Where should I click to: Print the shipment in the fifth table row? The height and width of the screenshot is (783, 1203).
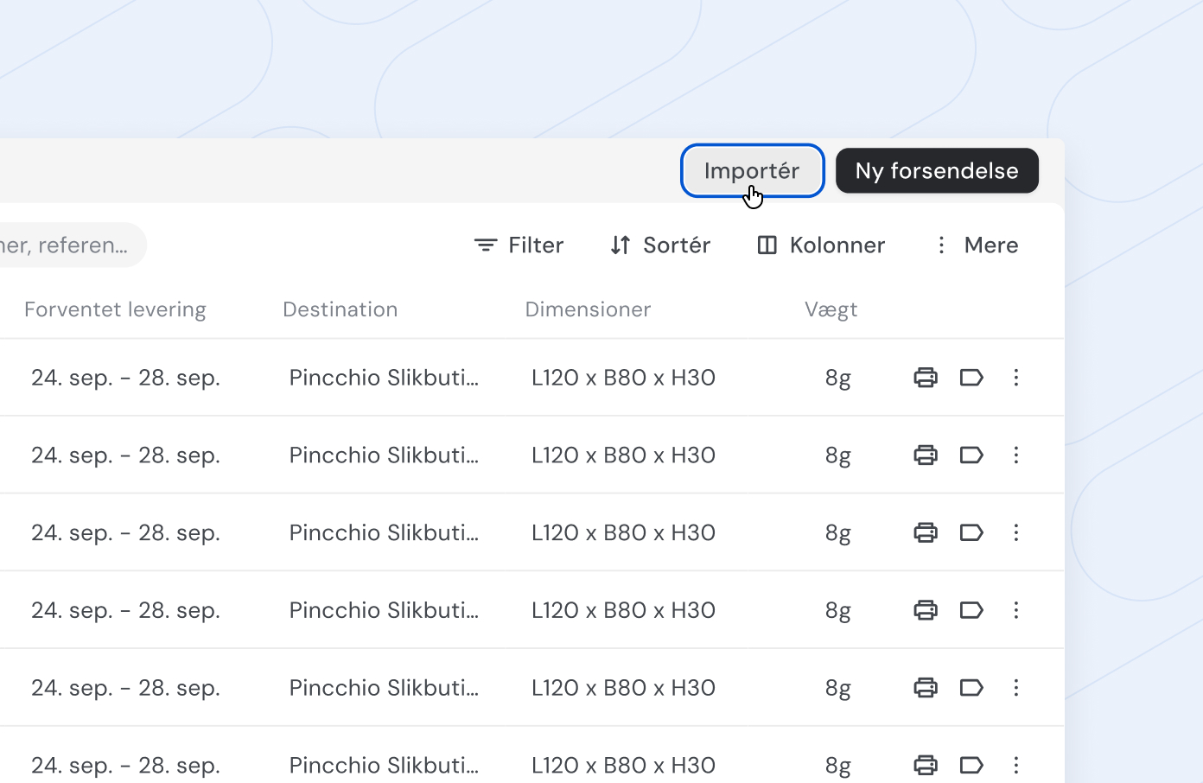point(926,687)
